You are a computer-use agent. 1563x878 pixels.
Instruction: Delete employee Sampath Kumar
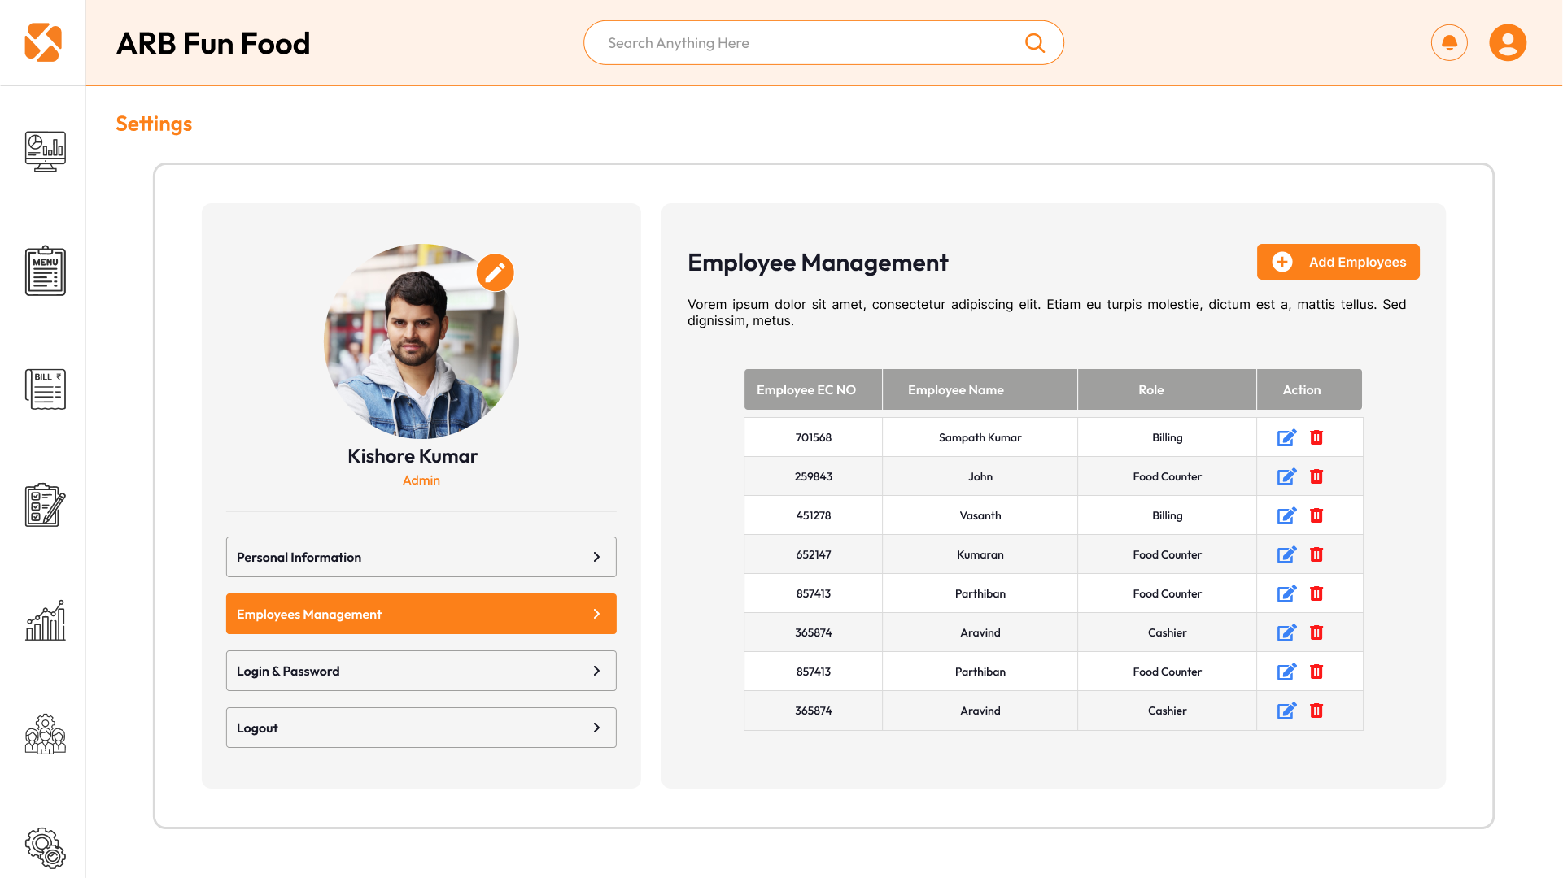click(1316, 437)
